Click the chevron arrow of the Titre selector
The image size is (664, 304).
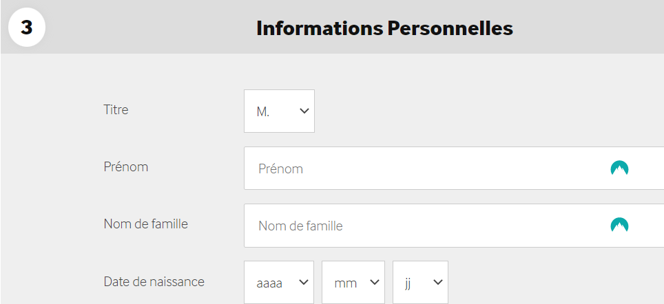[304, 111]
